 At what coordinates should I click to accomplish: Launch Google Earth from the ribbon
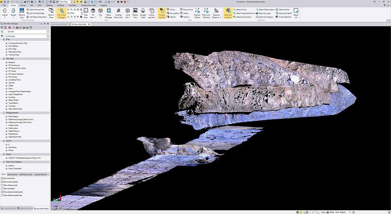pos(143,13)
